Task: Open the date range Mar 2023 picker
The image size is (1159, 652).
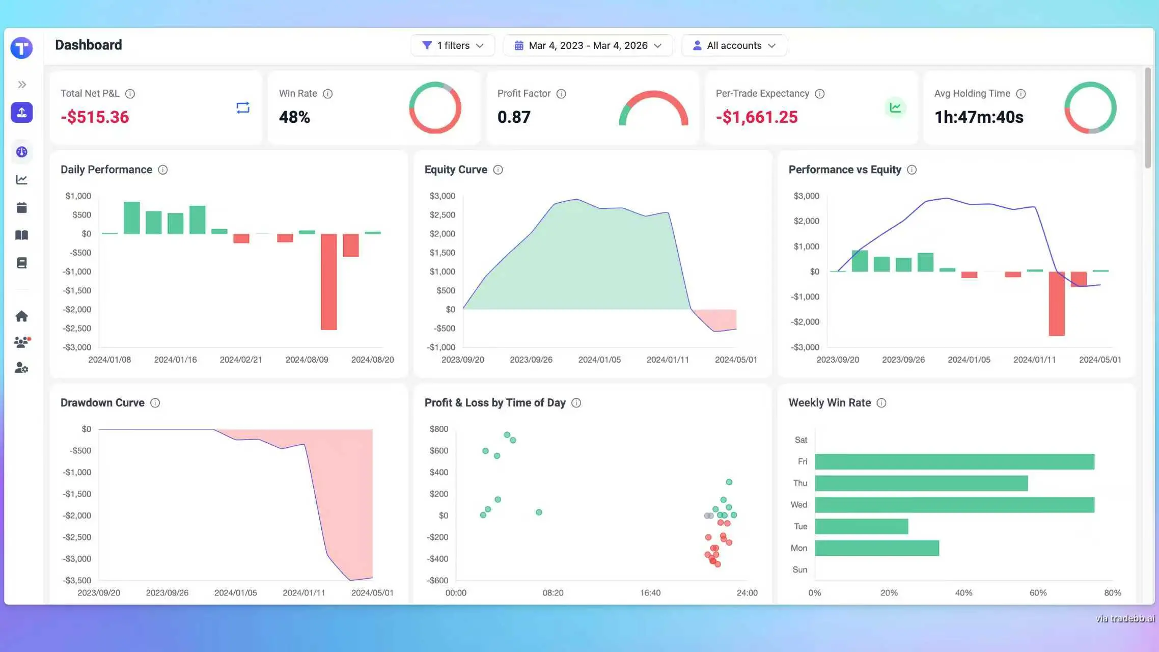Action: pyautogui.click(x=588, y=45)
